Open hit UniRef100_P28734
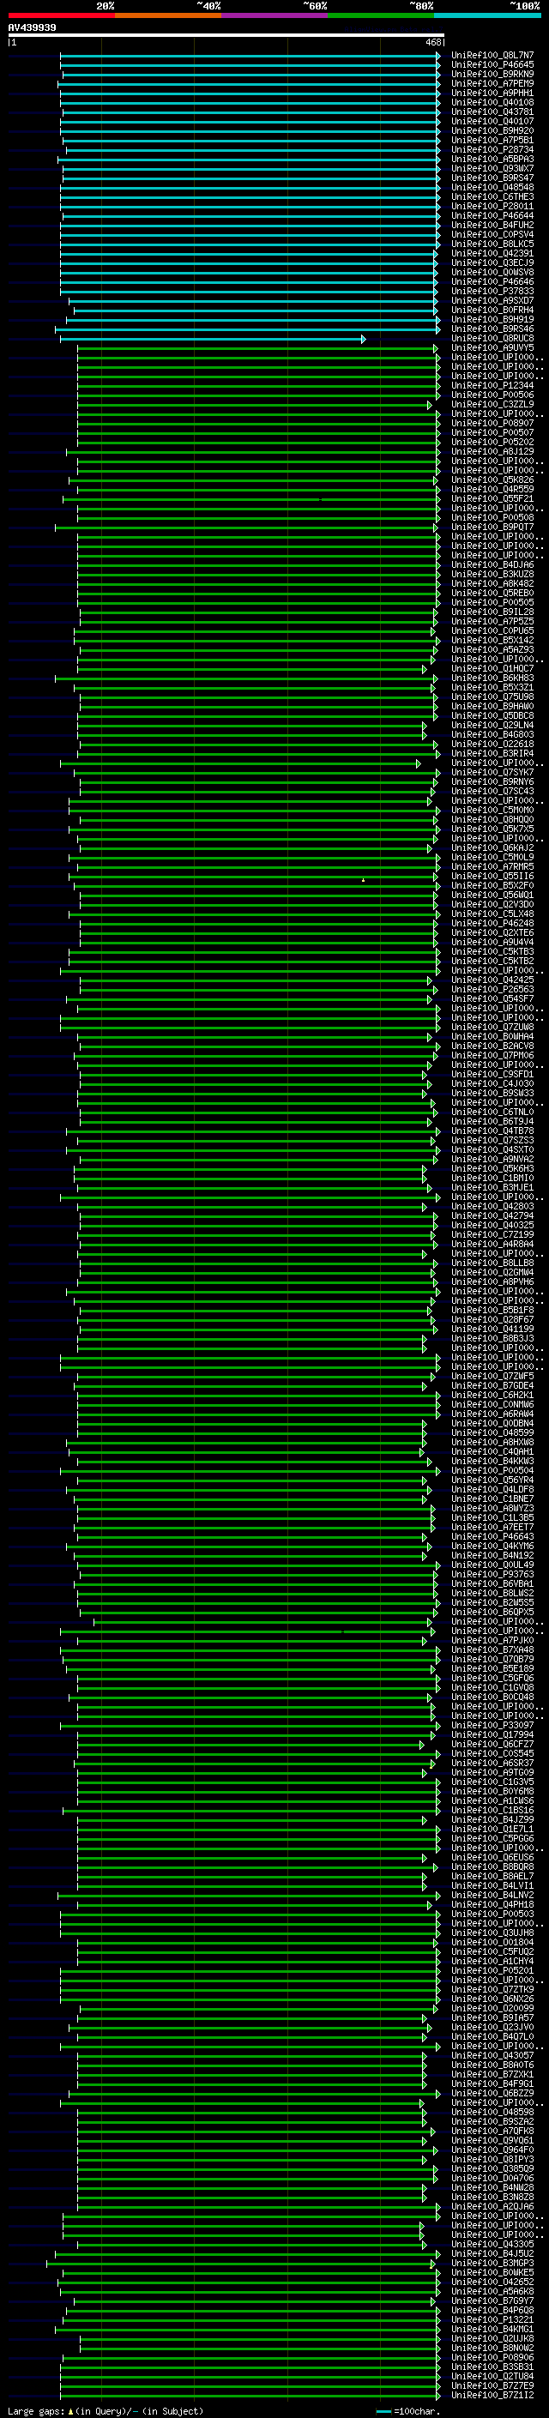This screenshot has width=549, height=2418. click(492, 149)
